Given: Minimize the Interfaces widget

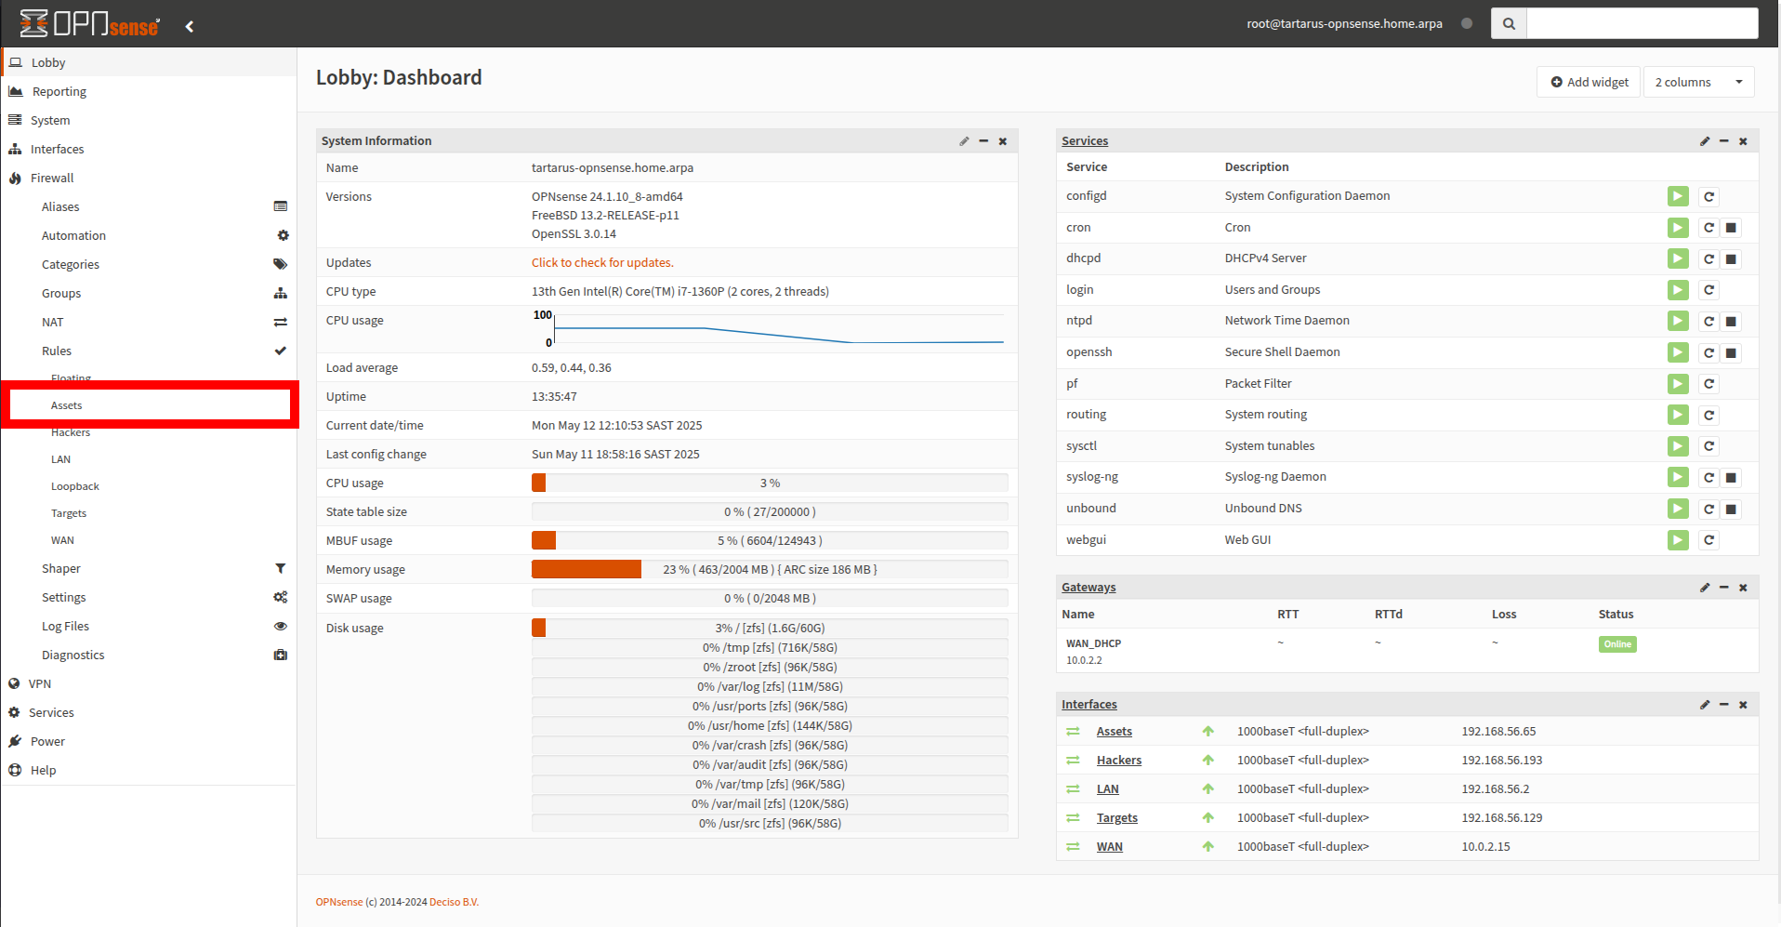Looking at the screenshot, I should (x=1724, y=705).
